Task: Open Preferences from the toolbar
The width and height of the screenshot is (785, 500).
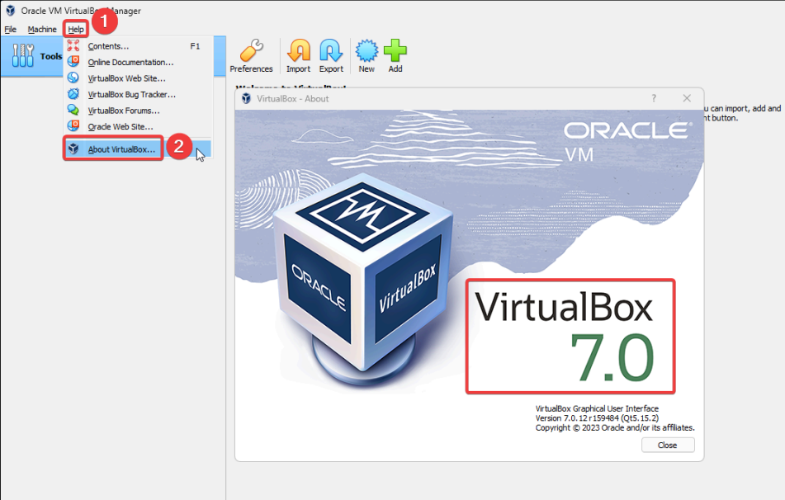Action: click(x=251, y=56)
